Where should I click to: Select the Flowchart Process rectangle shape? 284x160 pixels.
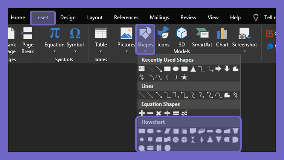click(x=142, y=131)
